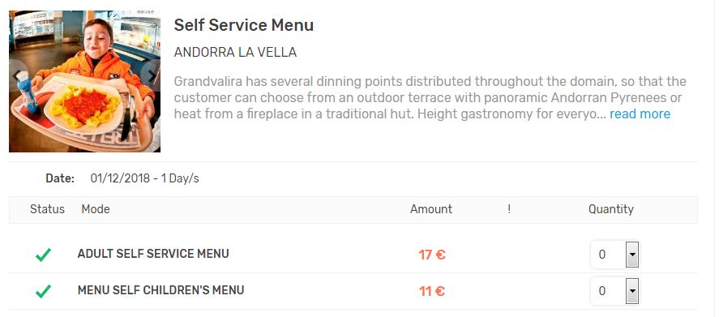719x317 pixels.
Task: Click the Mode column header
Action: [96, 209]
